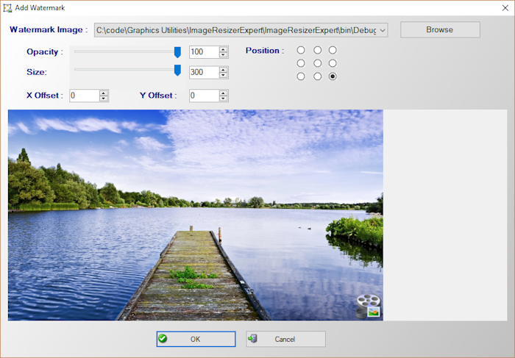515x358 pixels.
Task: Increase Y Offset with up arrow
Action: tap(224, 93)
